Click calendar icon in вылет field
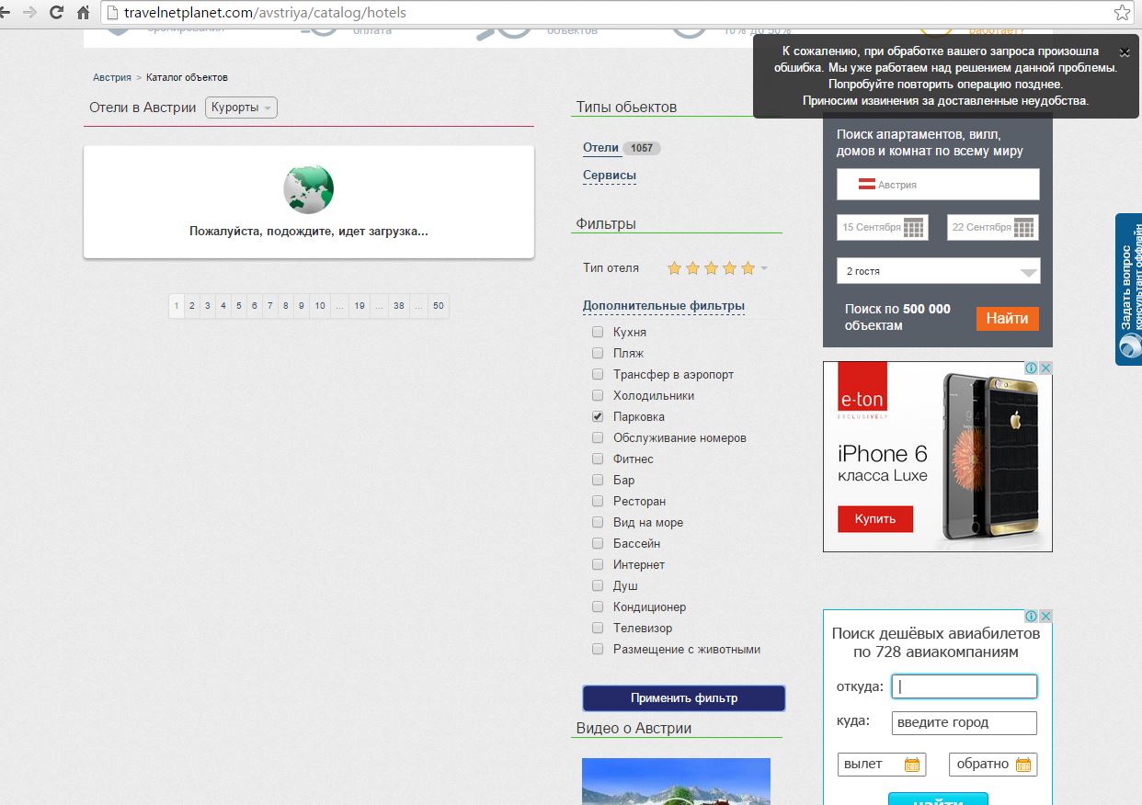 911,765
